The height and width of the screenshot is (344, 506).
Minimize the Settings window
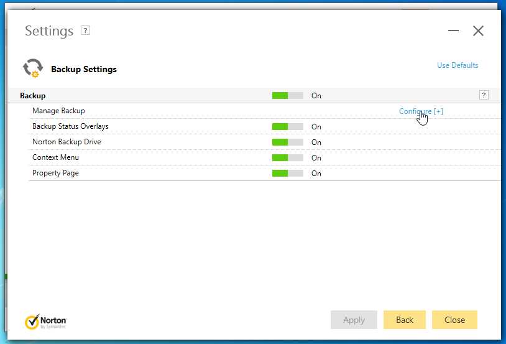click(453, 30)
